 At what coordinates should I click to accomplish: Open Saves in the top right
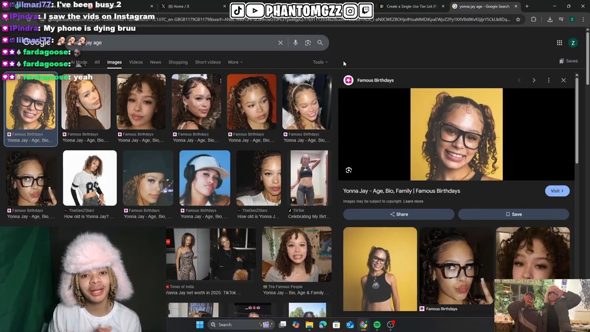[x=568, y=61]
